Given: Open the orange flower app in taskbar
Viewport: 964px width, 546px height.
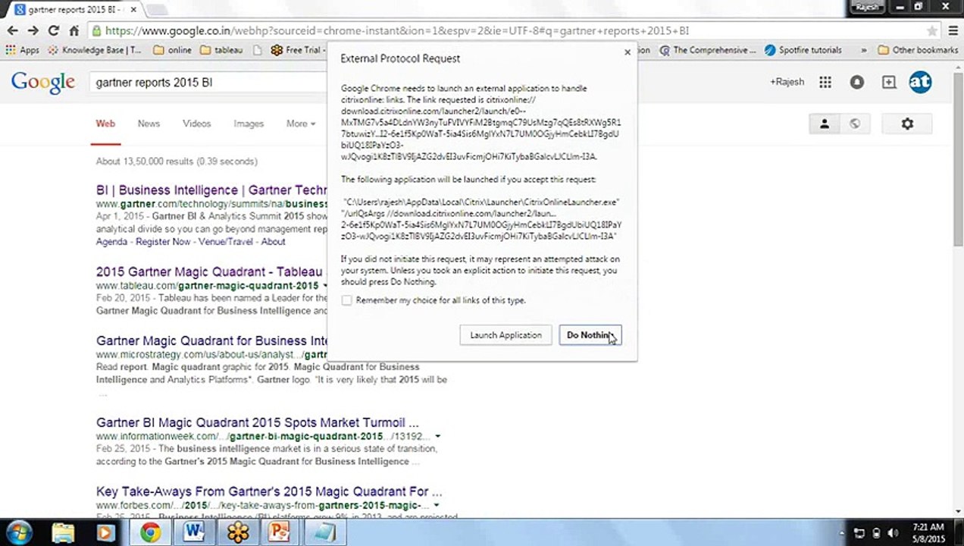Looking at the screenshot, I should (x=237, y=533).
